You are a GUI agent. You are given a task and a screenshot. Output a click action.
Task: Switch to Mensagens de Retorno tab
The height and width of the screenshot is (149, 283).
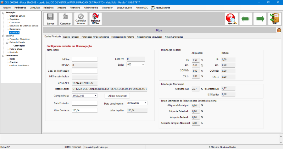coord(123,37)
